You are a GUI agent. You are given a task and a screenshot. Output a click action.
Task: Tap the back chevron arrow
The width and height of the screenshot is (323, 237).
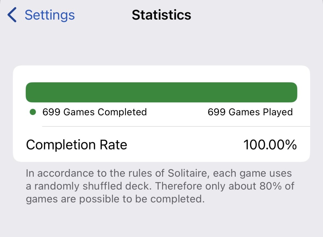click(12, 15)
